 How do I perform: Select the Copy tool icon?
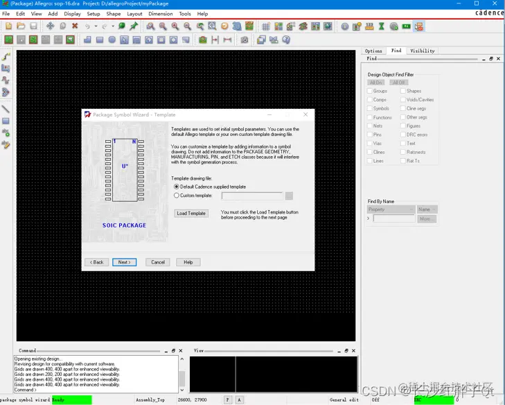tap(62, 26)
